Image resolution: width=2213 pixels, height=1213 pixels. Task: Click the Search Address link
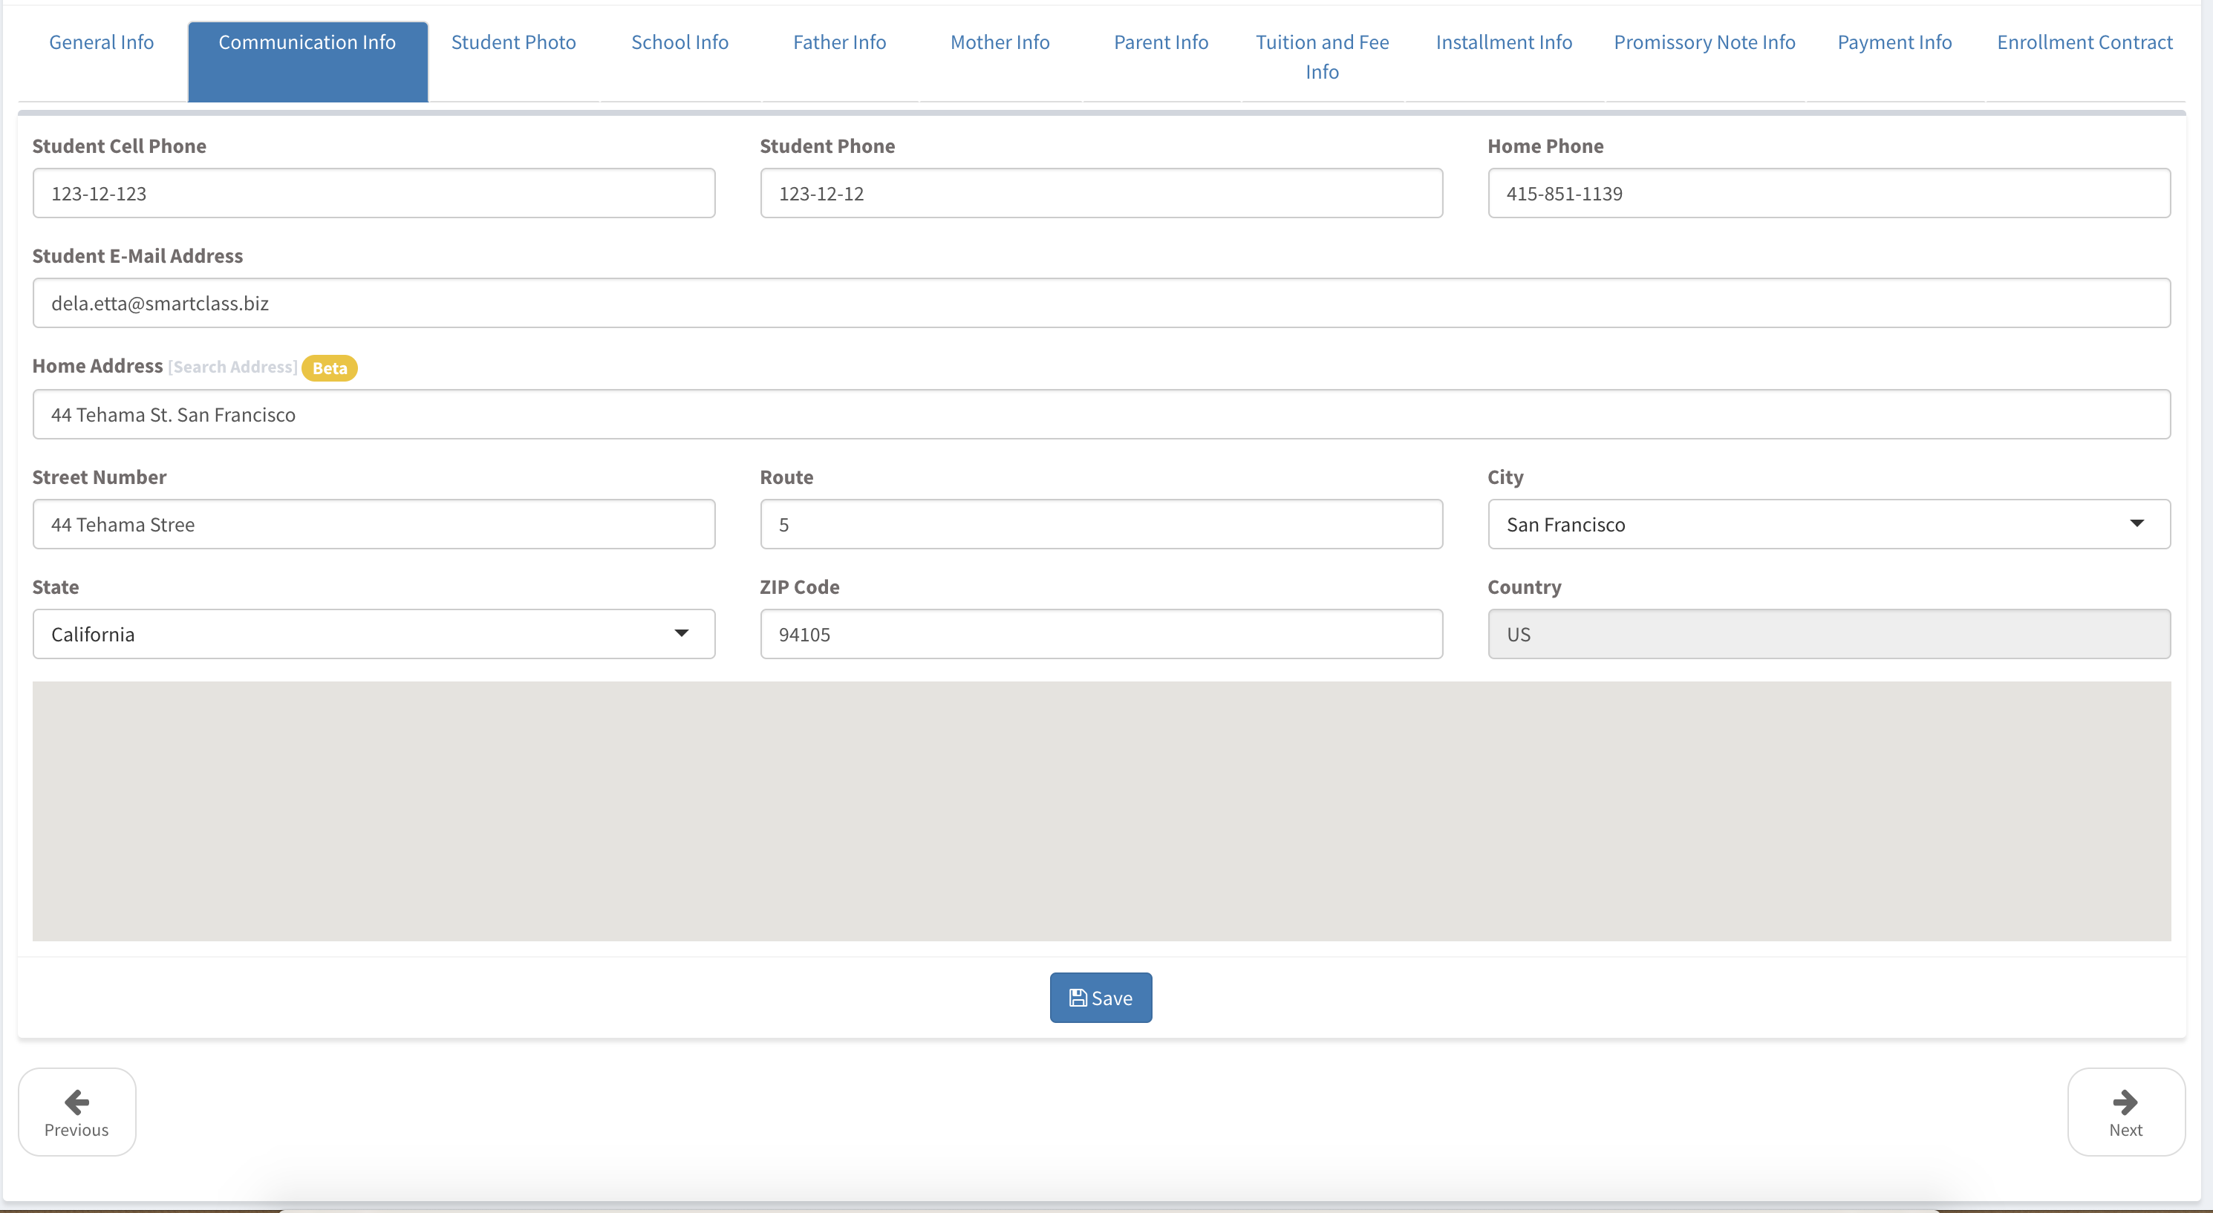pos(233,367)
